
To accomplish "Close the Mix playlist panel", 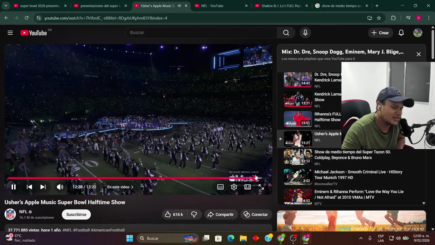I will tap(419, 54).
